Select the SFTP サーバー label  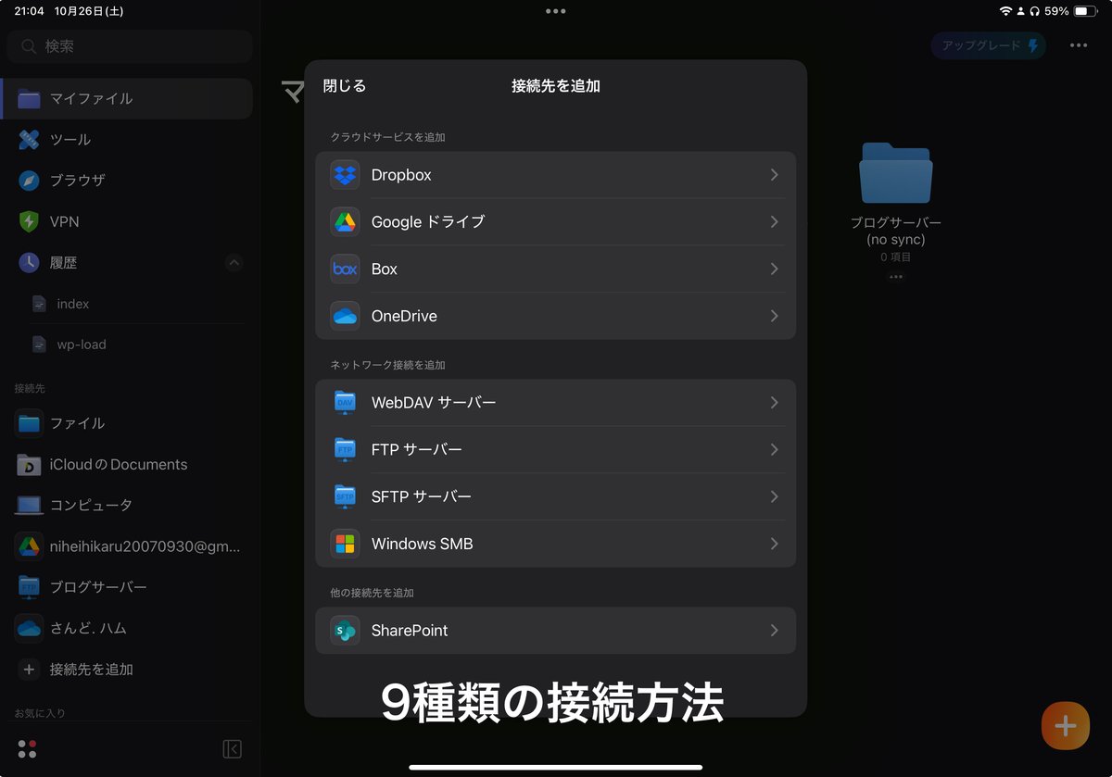422,497
